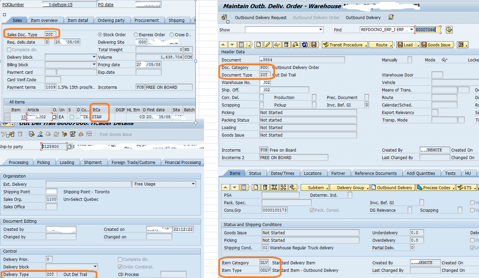Click the trash icon in delivery header toolbar

tap(20, 134)
